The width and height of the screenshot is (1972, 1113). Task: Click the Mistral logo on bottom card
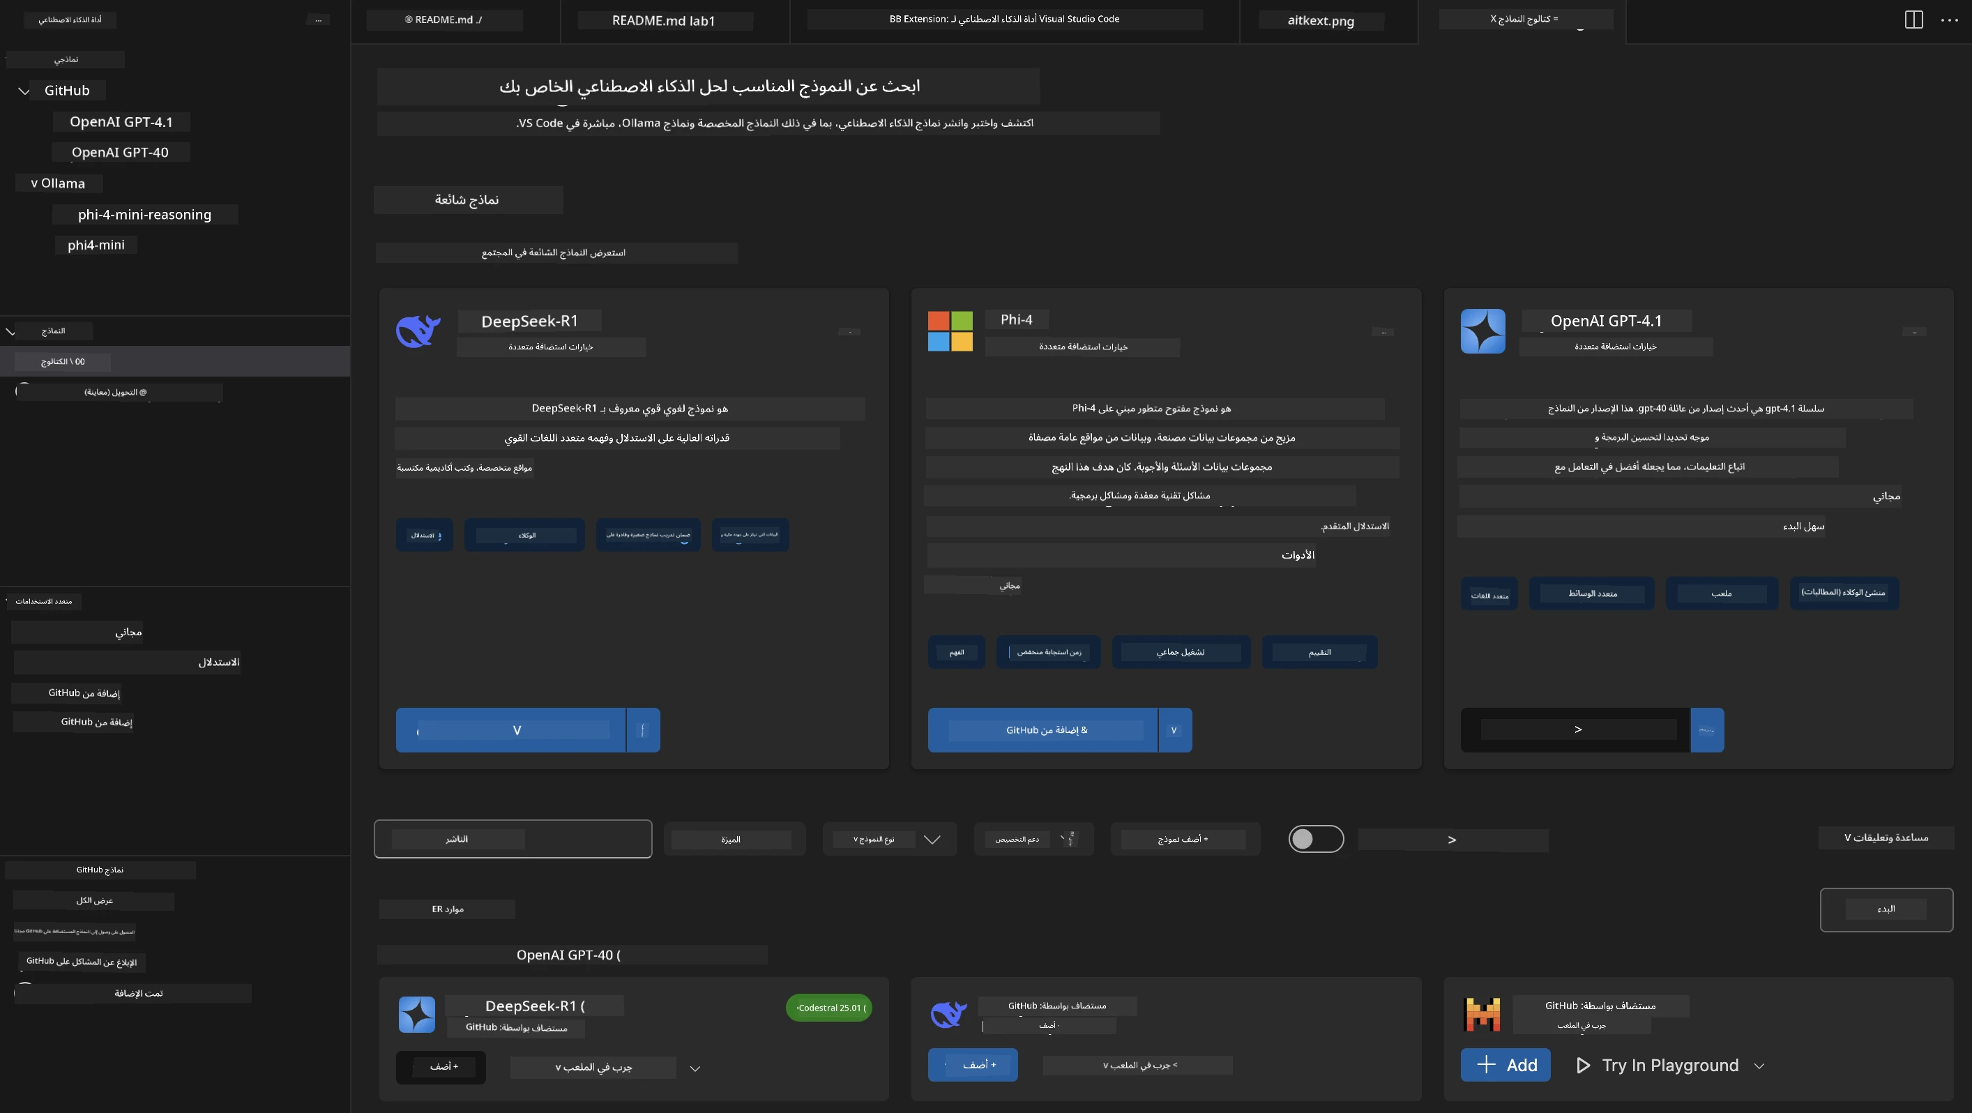tap(1482, 1014)
